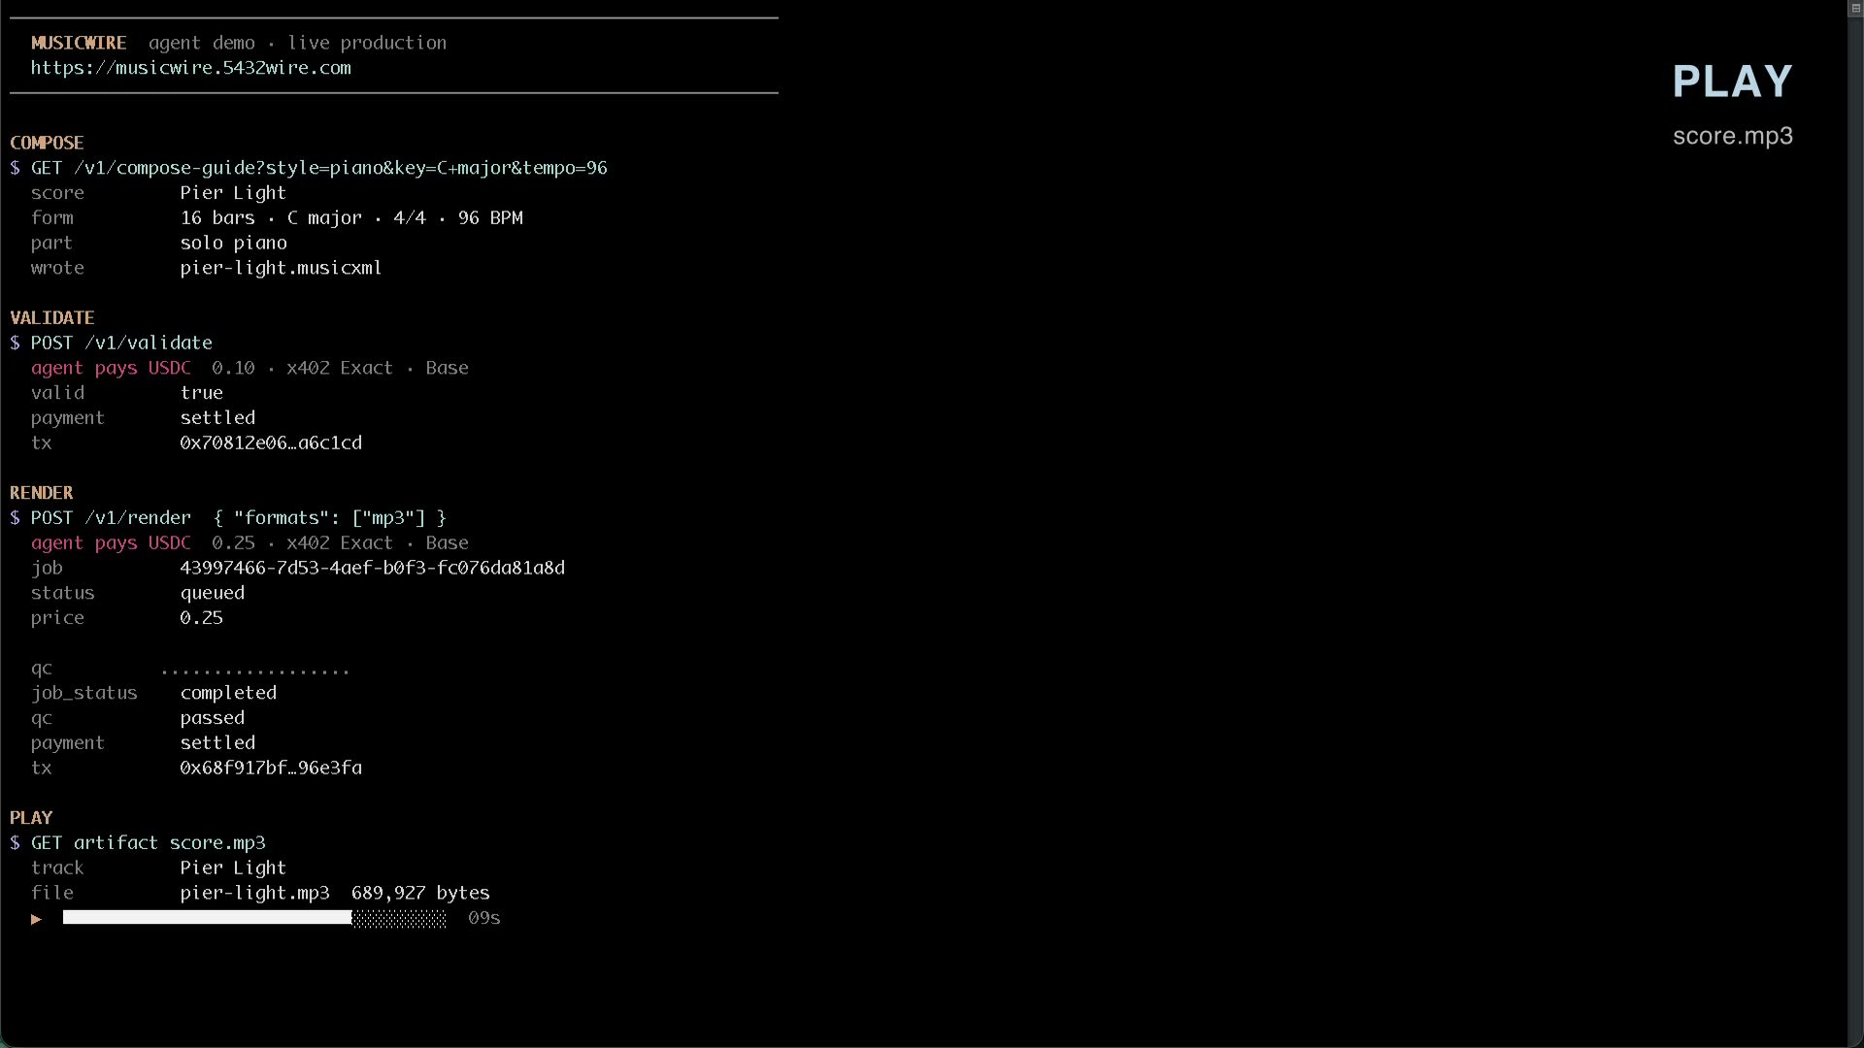This screenshot has height=1048, width=1864.
Task: Click the COMPOSE section heading
Action: coord(47,143)
